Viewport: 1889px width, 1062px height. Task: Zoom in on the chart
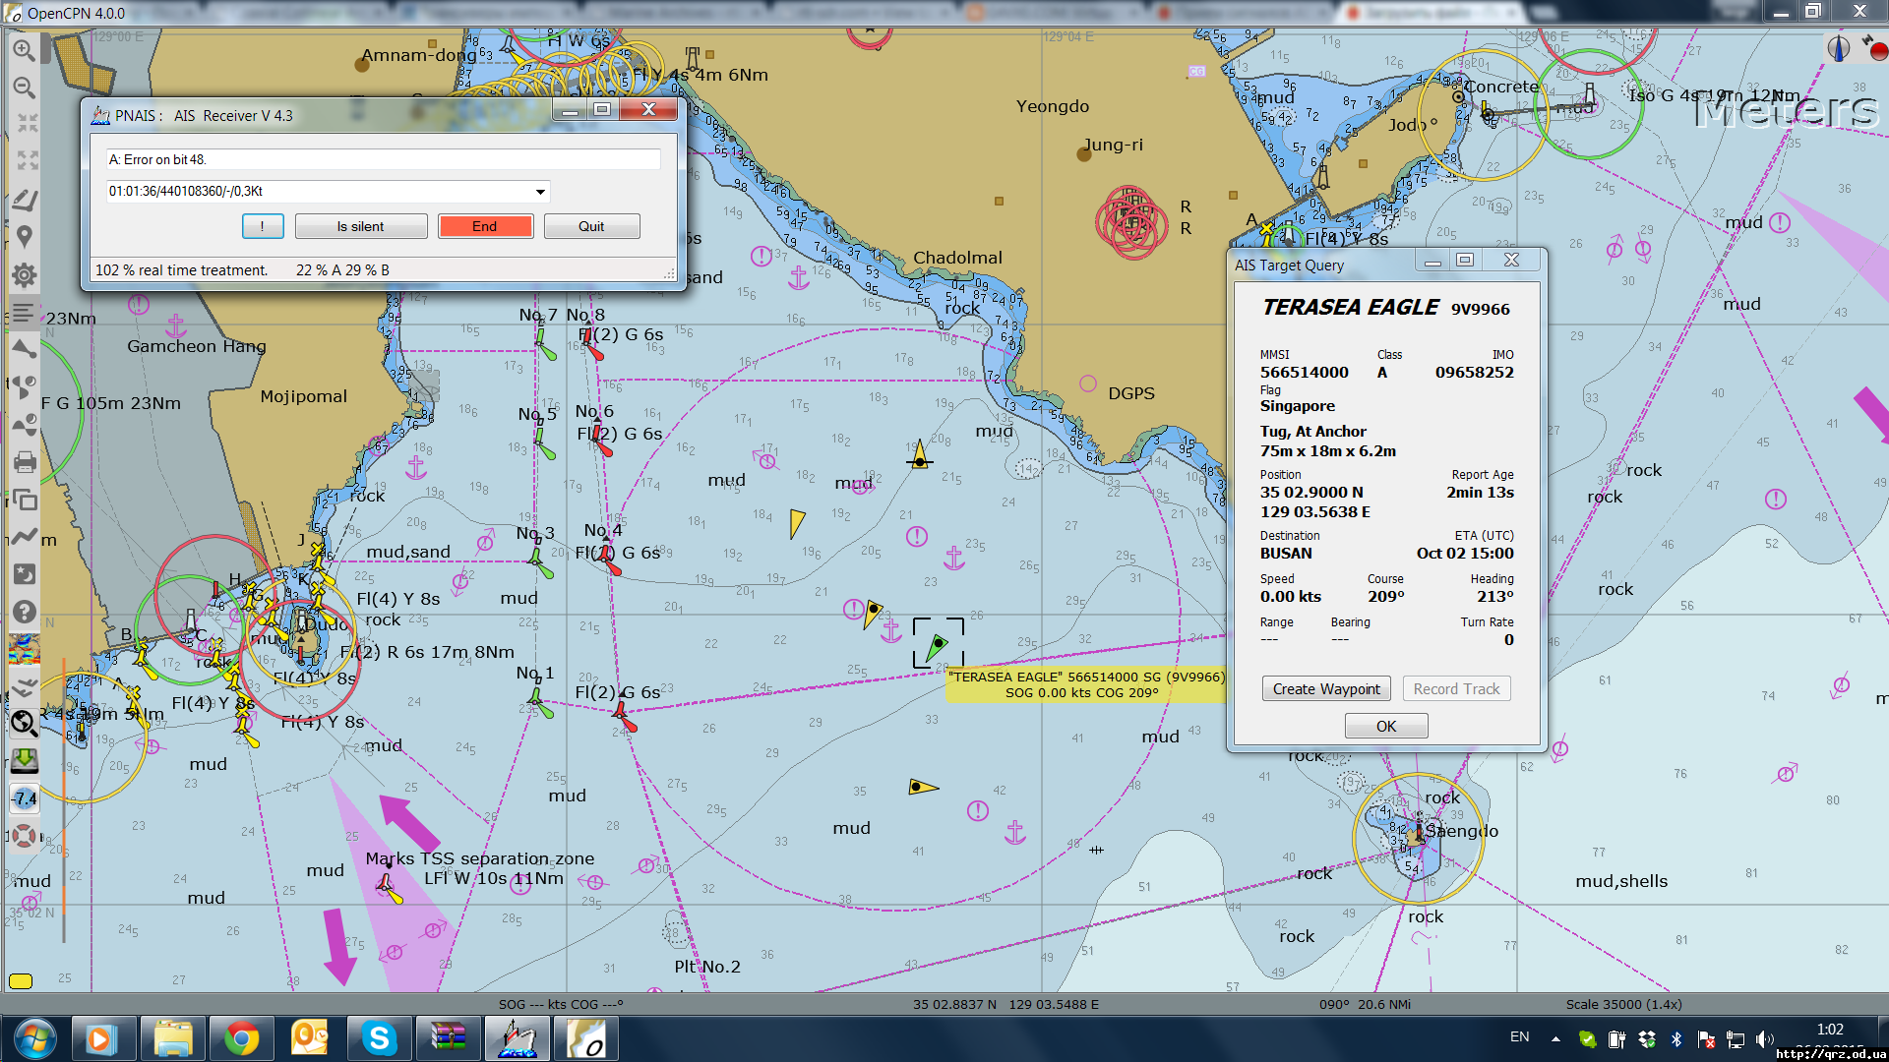(24, 49)
